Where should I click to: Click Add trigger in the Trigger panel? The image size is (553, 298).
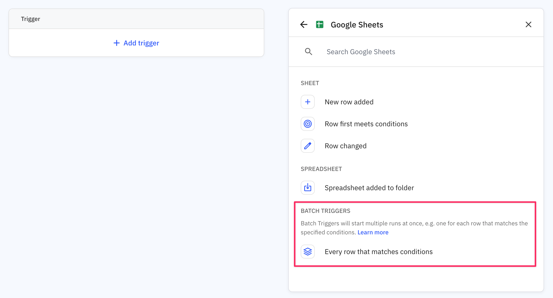(x=136, y=43)
